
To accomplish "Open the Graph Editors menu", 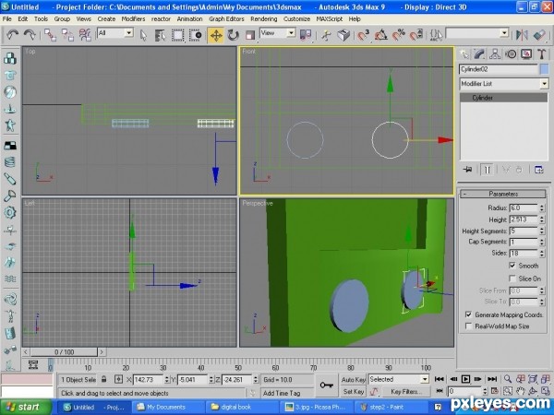I will [x=226, y=19].
